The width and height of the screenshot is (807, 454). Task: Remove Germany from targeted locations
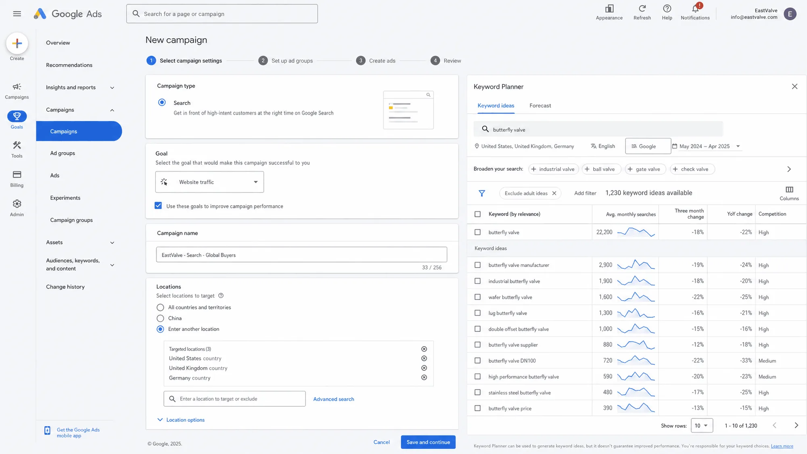[424, 378]
